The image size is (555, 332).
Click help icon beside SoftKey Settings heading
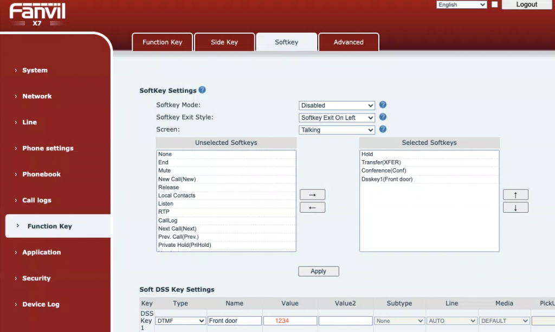[x=202, y=90]
